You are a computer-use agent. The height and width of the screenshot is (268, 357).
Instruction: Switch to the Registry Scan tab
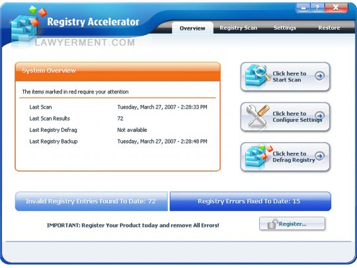point(238,28)
